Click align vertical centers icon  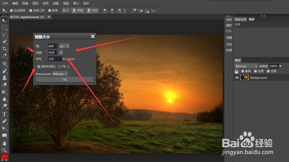coord(141,11)
